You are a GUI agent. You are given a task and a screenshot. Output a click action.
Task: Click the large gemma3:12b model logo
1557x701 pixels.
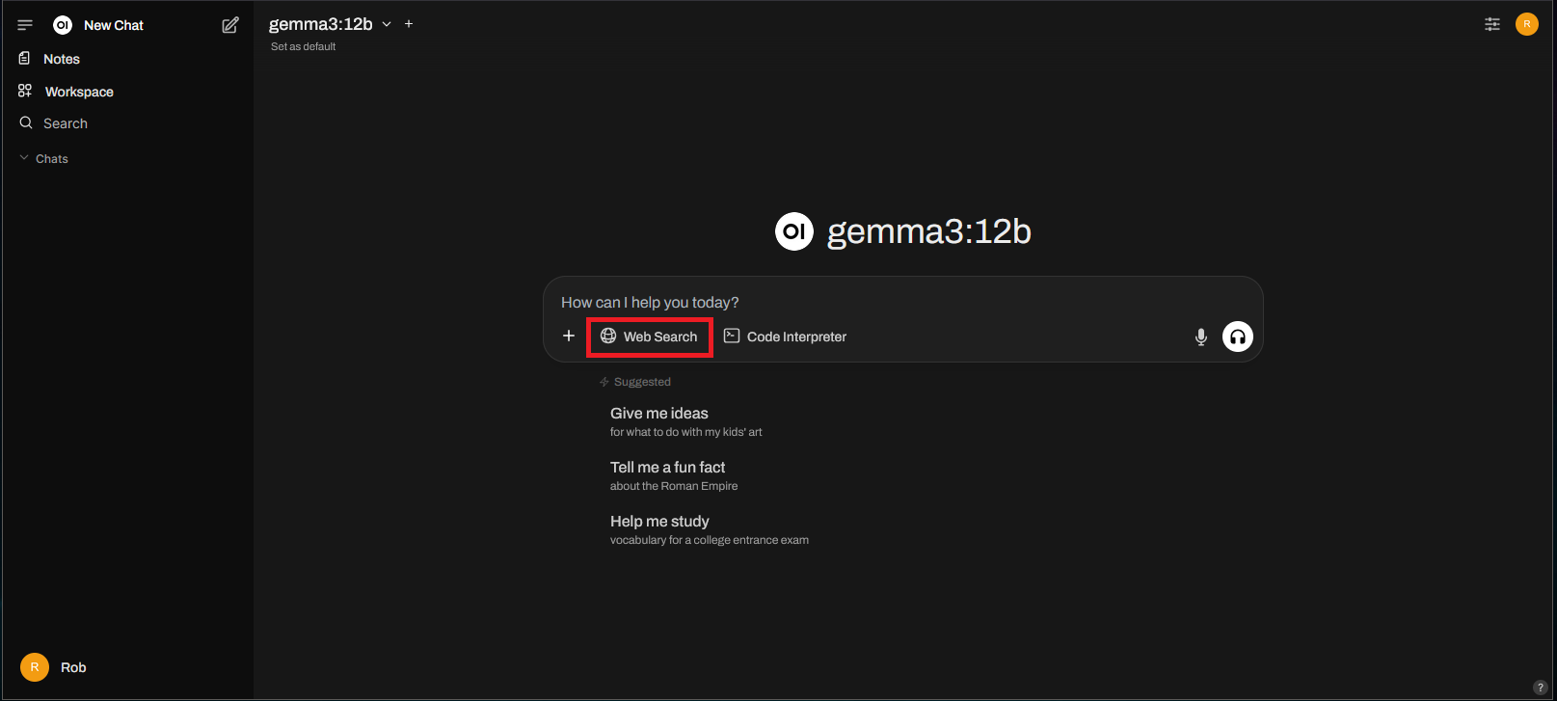pyautogui.click(x=794, y=231)
